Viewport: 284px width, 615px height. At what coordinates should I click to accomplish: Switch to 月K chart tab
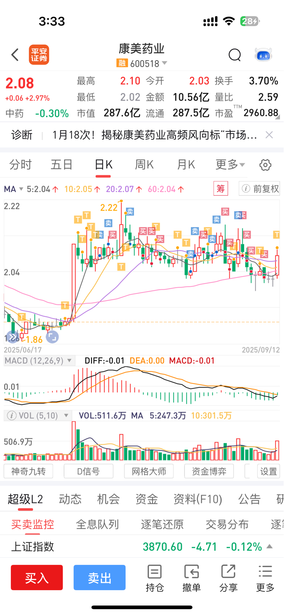pos(186,165)
